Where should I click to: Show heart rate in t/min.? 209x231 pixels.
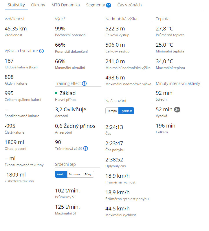click(61, 174)
